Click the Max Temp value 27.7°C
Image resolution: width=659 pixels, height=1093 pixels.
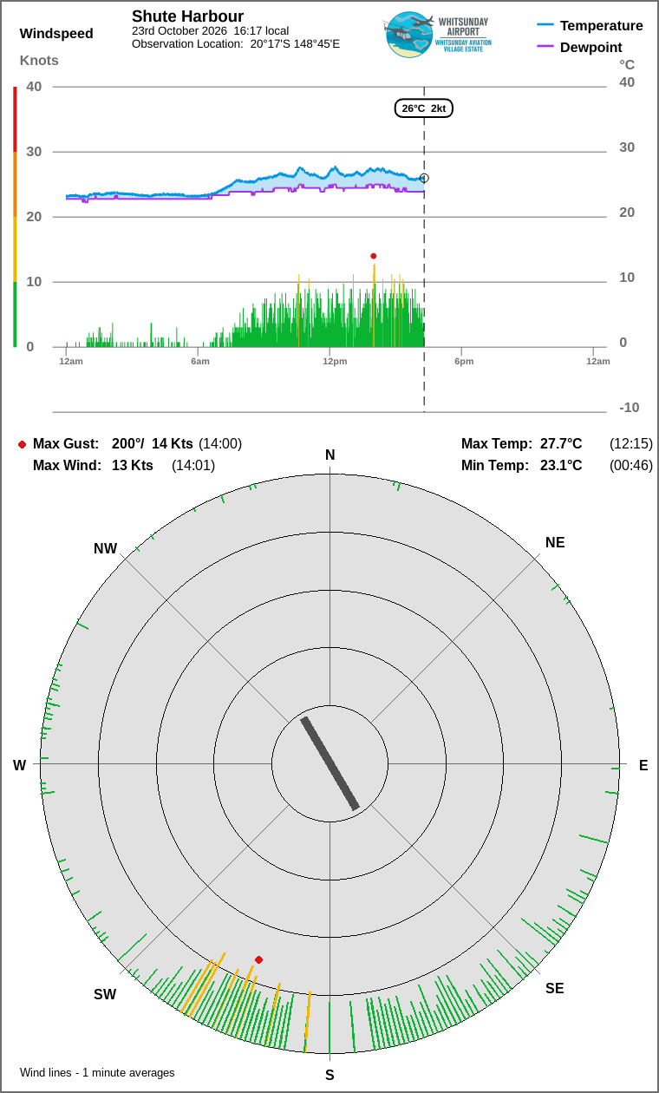(x=561, y=444)
